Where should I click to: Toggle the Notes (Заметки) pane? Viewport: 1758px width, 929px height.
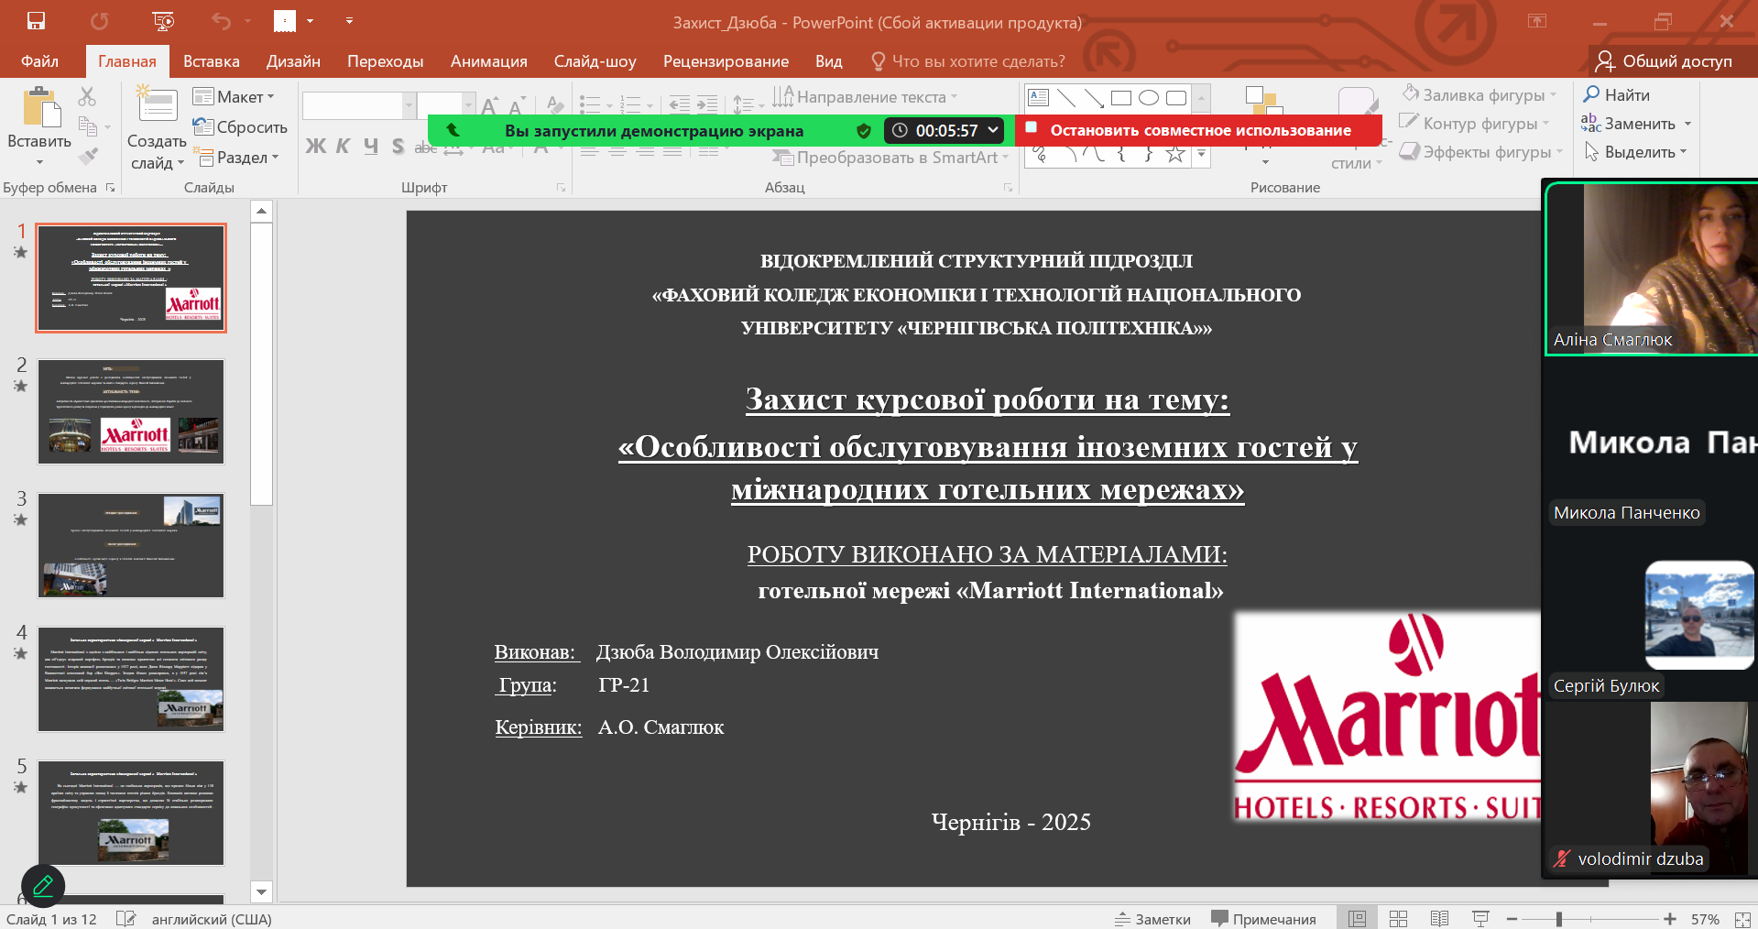1152,919
